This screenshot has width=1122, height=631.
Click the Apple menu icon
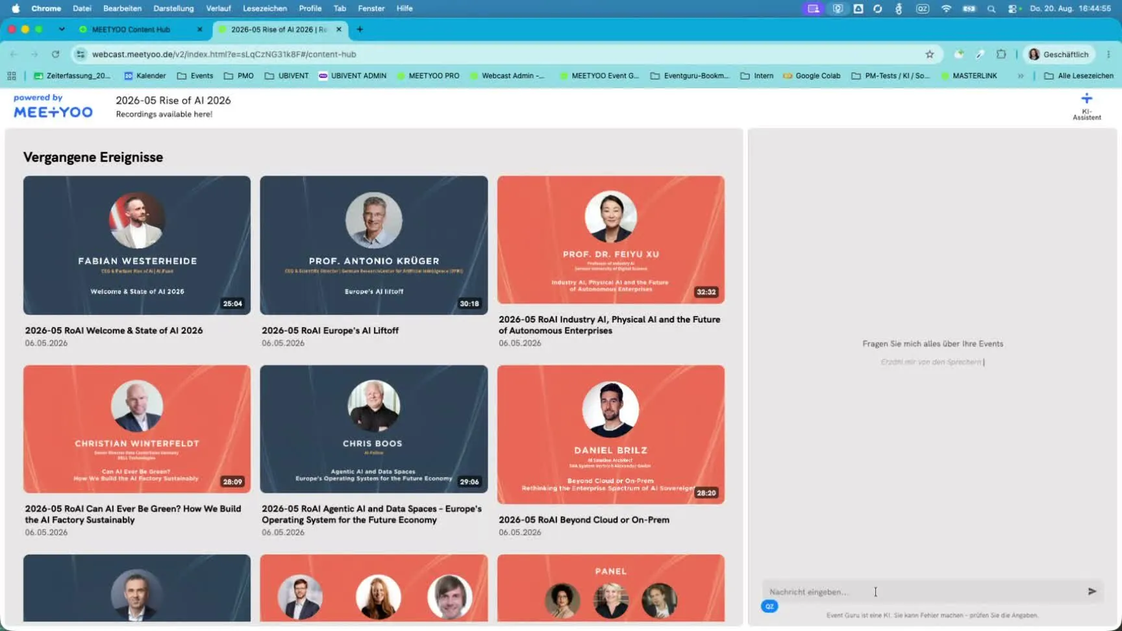tap(16, 8)
